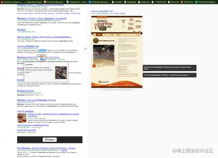Viewport: 218px width, 158px height.
Task: Click the PCWorld Art Request bookmark icon
Action: 196,2
